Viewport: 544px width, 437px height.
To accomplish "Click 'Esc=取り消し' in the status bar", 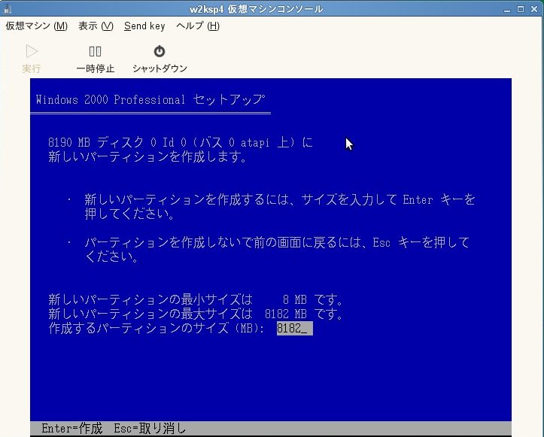I will pos(150,429).
